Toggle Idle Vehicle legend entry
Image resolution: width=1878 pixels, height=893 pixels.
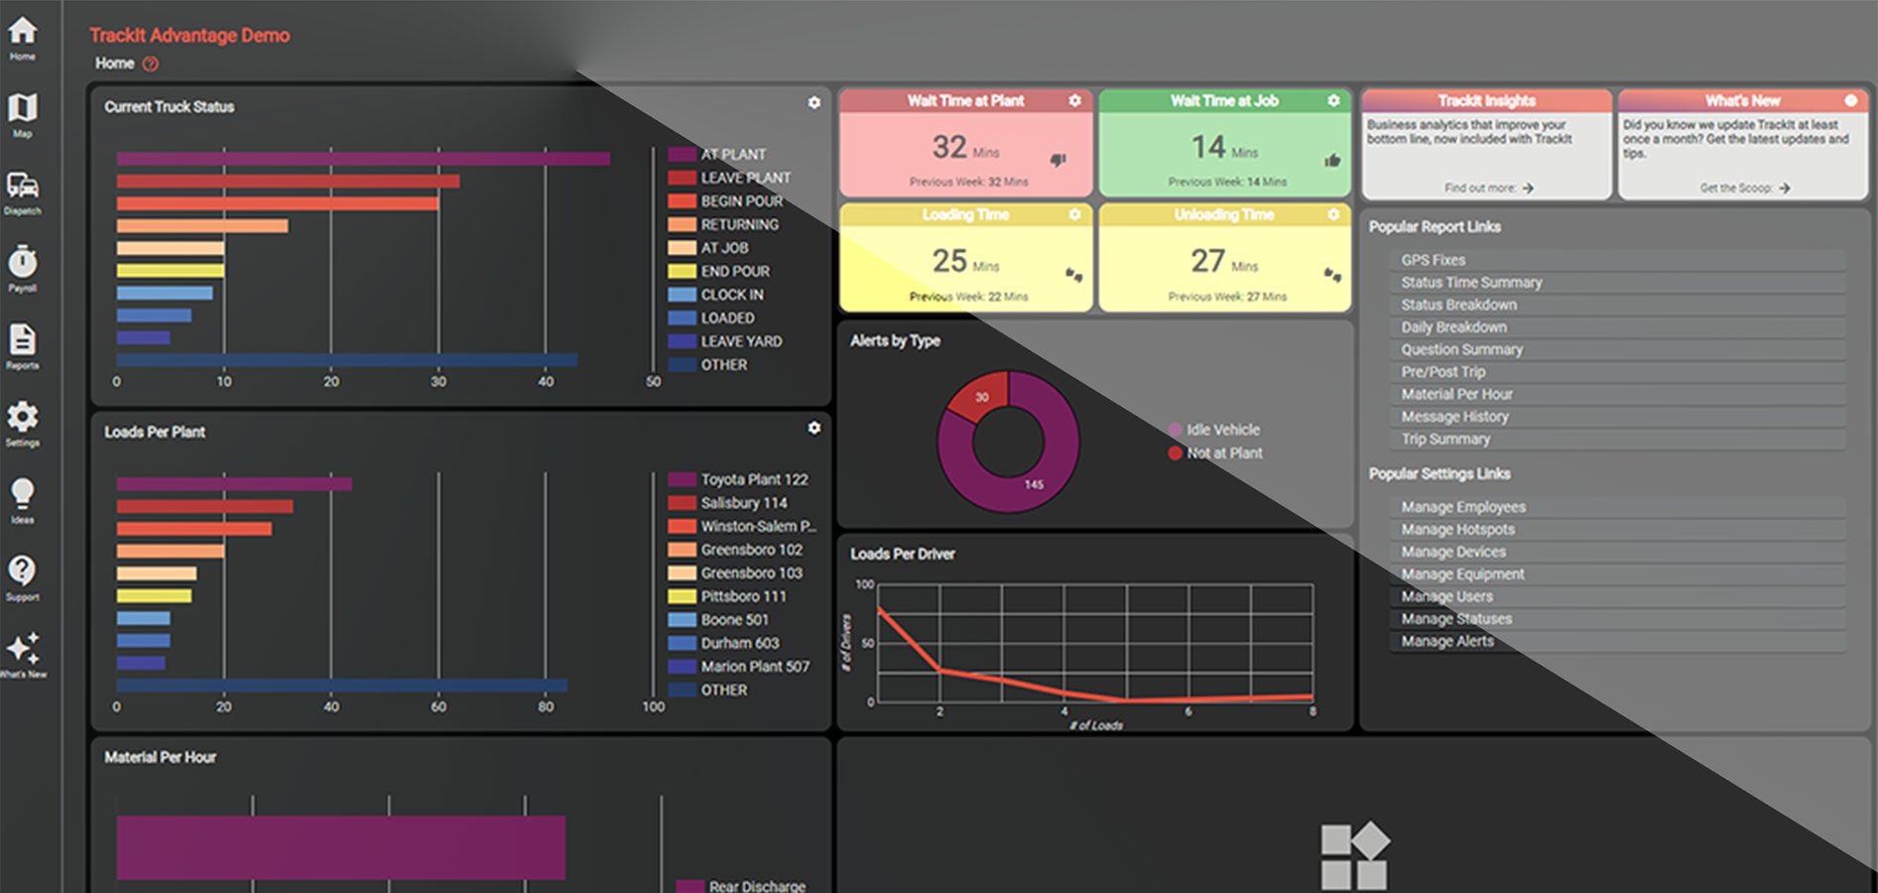coord(1222,430)
